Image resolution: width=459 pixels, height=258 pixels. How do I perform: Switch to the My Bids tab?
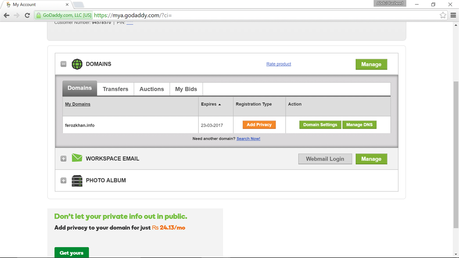[x=186, y=89]
